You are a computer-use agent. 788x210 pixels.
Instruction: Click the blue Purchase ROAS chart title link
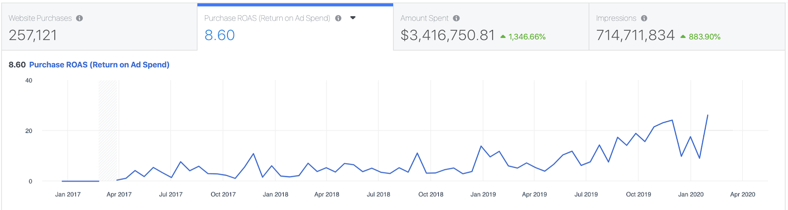click(99, 65)
